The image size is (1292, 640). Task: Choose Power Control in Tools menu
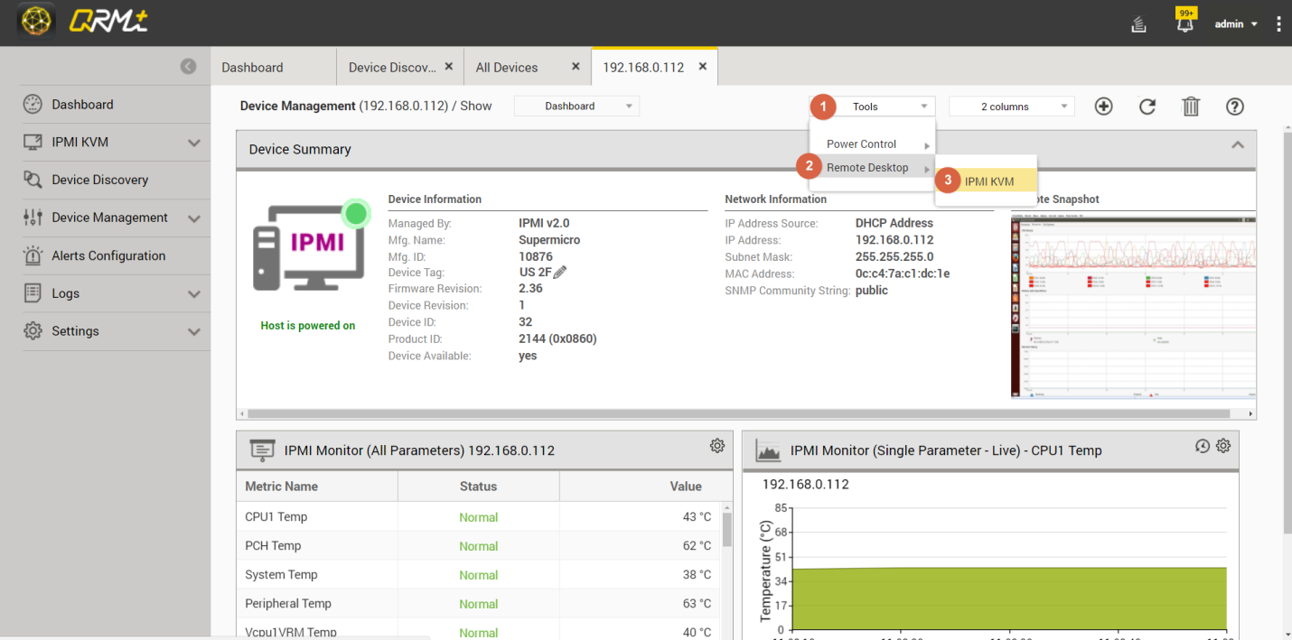(x=862, y=144)
